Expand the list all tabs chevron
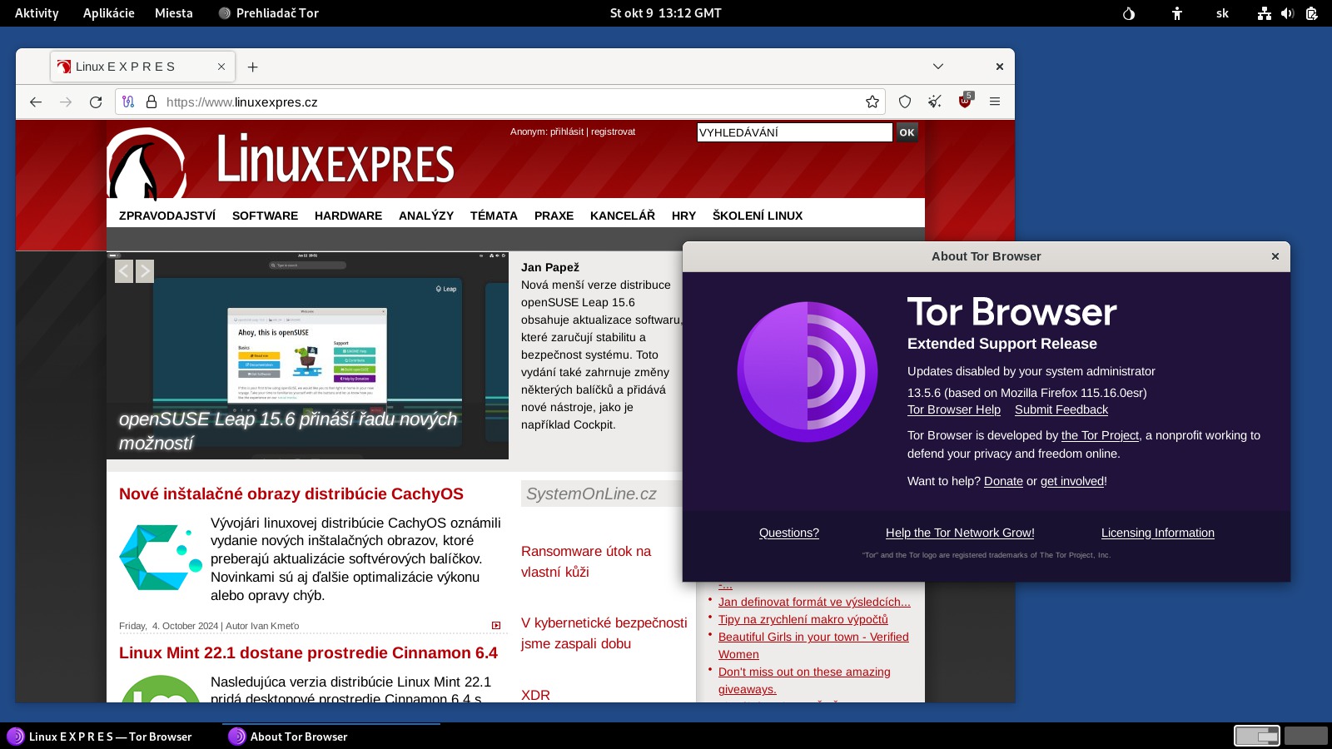Image resolution: width=1332 pixels, height=749 pixels. pyautogui.click(x=938, y=67)
